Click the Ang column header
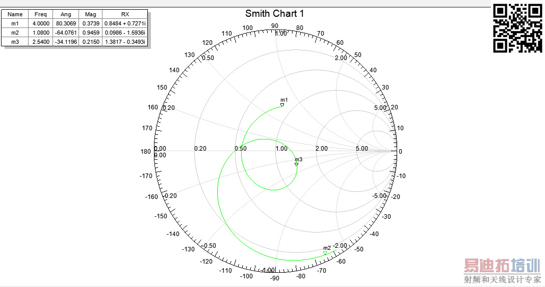 66,14
